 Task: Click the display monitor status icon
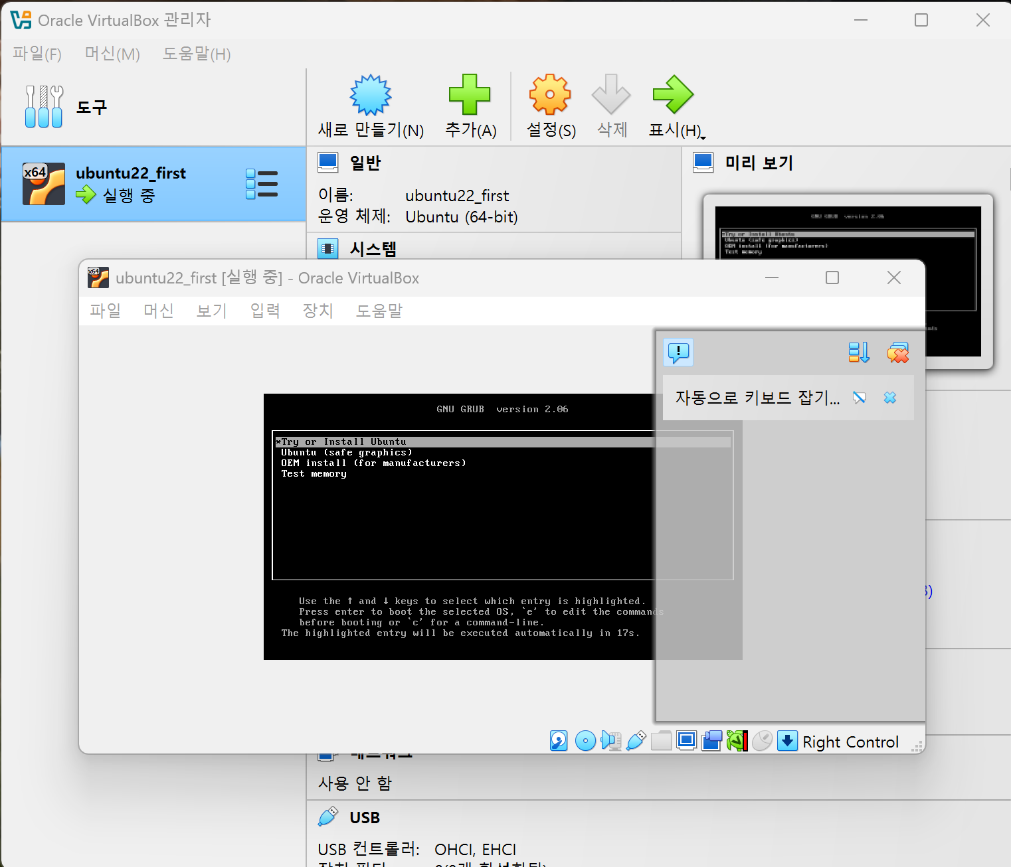click(686, 740)
